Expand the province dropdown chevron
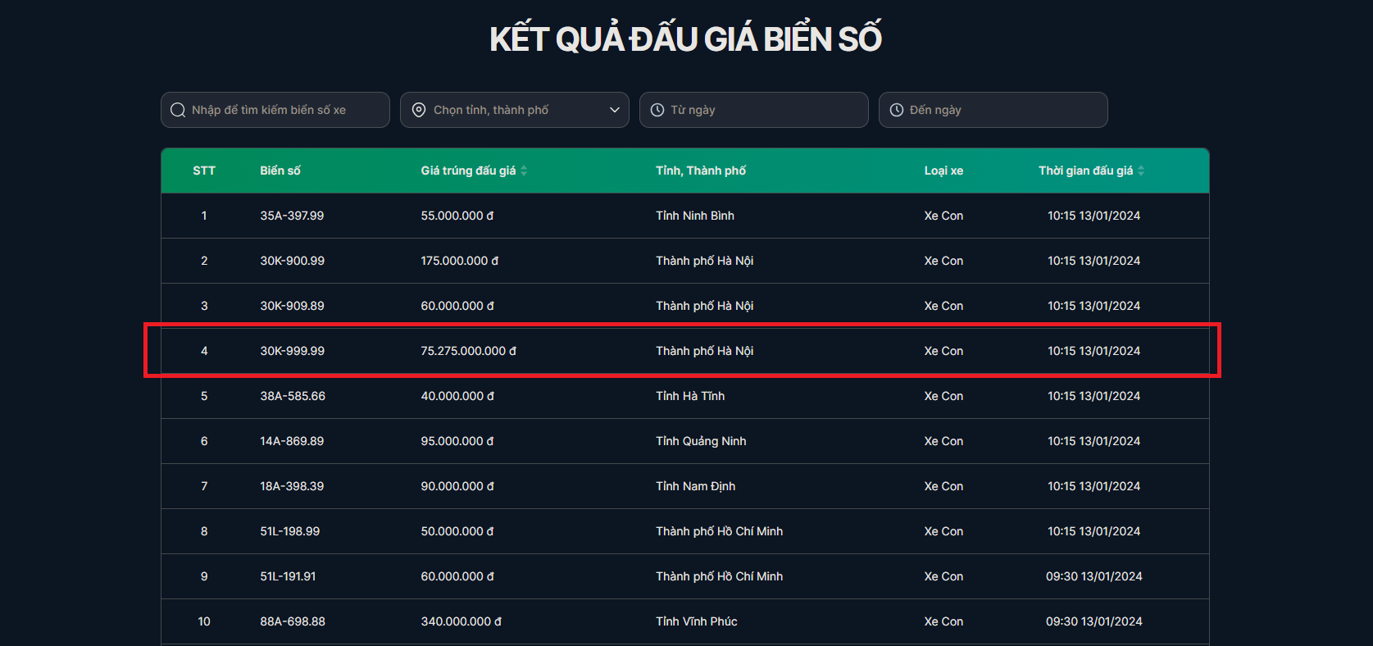The image size is (1373, 646). point(615,110)
